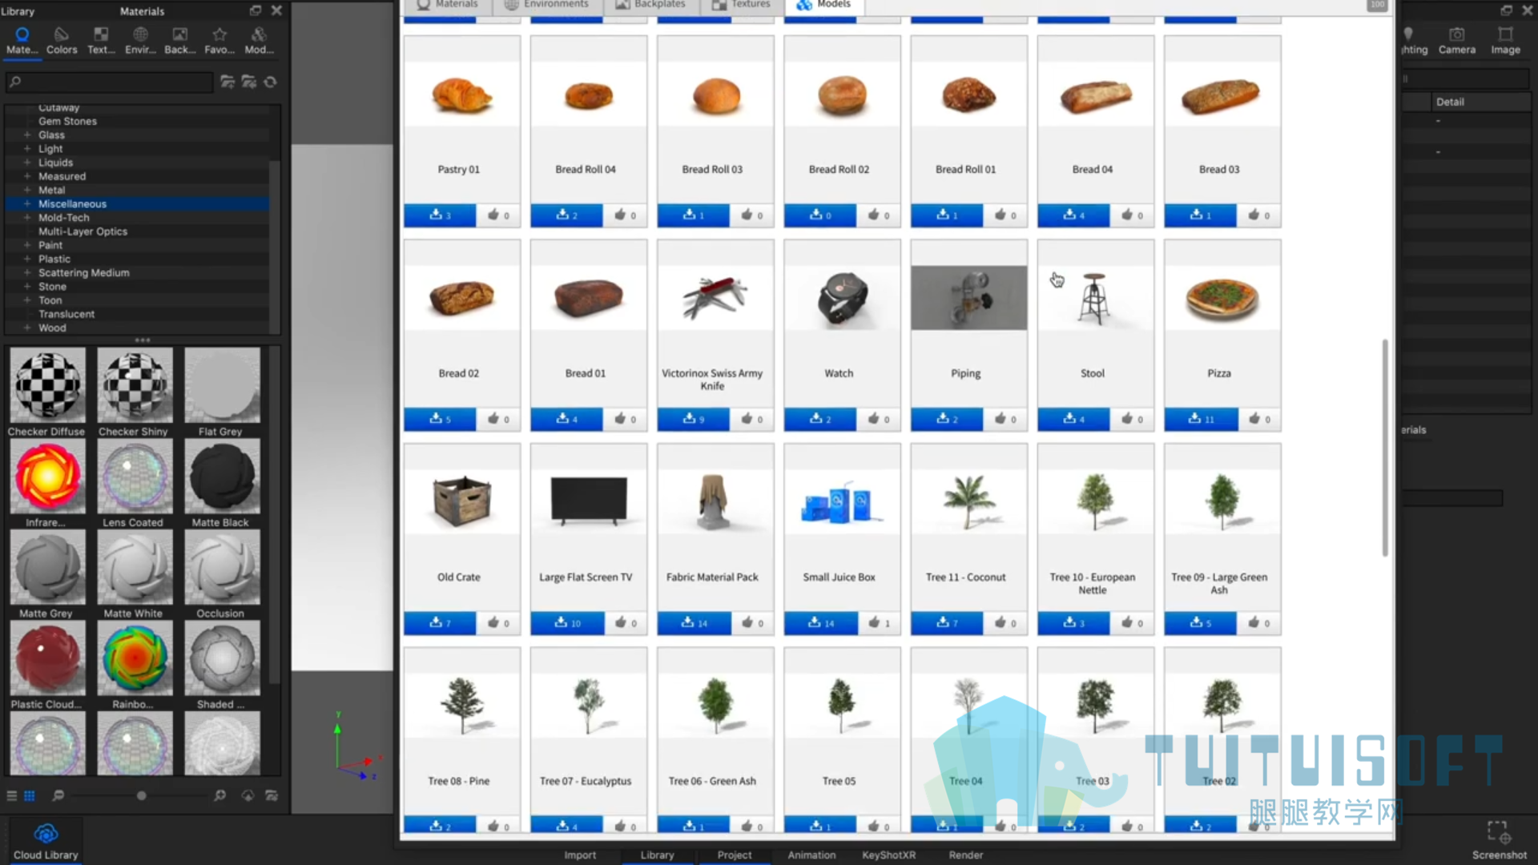
Task: Download the Victorinox Swiss Army Knife model
Action: (x=694, y=419)
